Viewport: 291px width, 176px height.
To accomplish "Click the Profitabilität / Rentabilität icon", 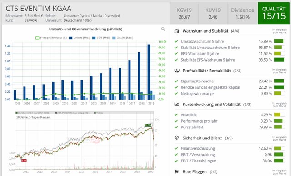I will point(177,71).
